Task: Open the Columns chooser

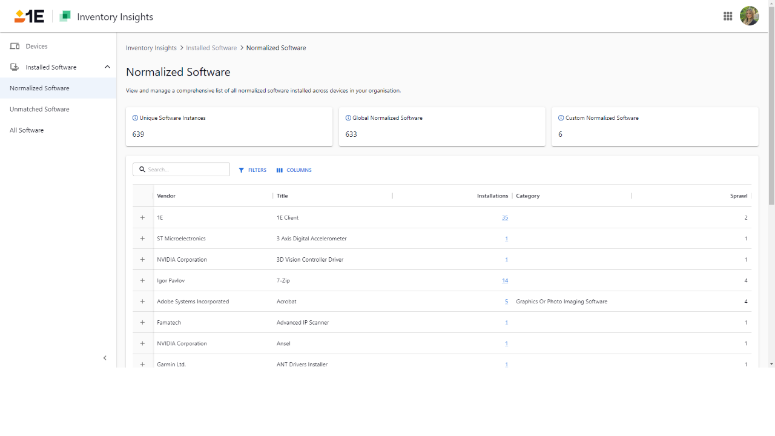Action: [294, 170]
